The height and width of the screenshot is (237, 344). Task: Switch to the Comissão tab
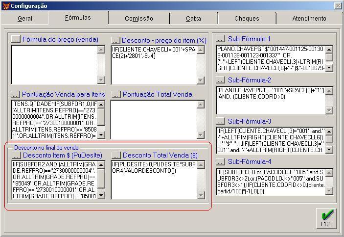point(139,18)
